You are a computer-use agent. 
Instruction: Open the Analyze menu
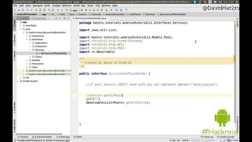click(x=56, y=6)
